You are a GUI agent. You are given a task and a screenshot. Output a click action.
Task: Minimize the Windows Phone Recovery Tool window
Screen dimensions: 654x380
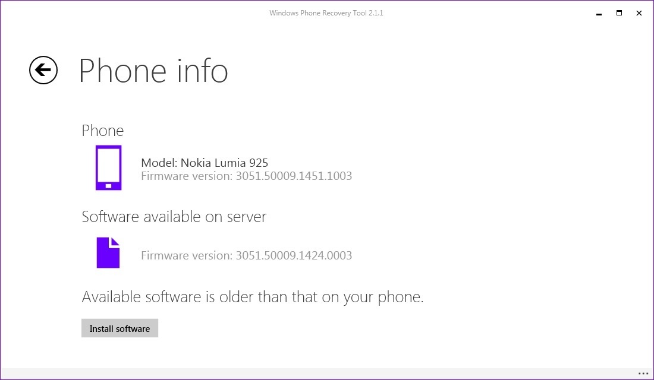click(598, 12)
